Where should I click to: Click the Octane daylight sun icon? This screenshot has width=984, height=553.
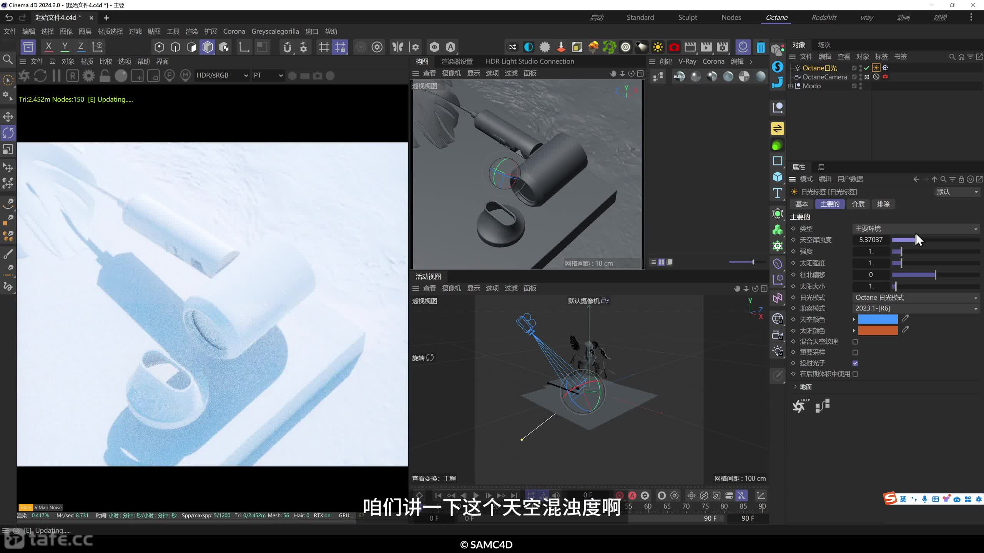click(658, 47)
